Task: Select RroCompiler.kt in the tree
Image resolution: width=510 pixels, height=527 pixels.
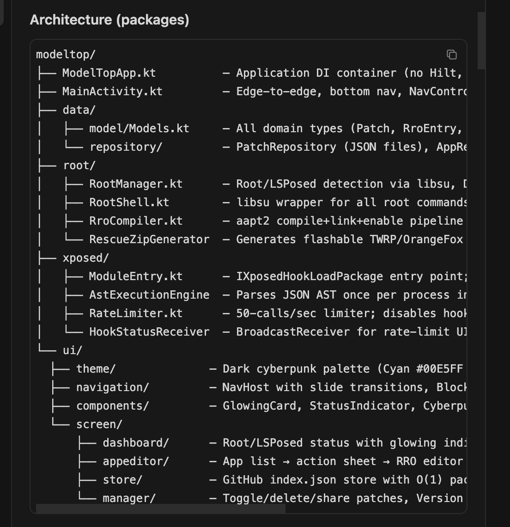Action: click(136, 221)
